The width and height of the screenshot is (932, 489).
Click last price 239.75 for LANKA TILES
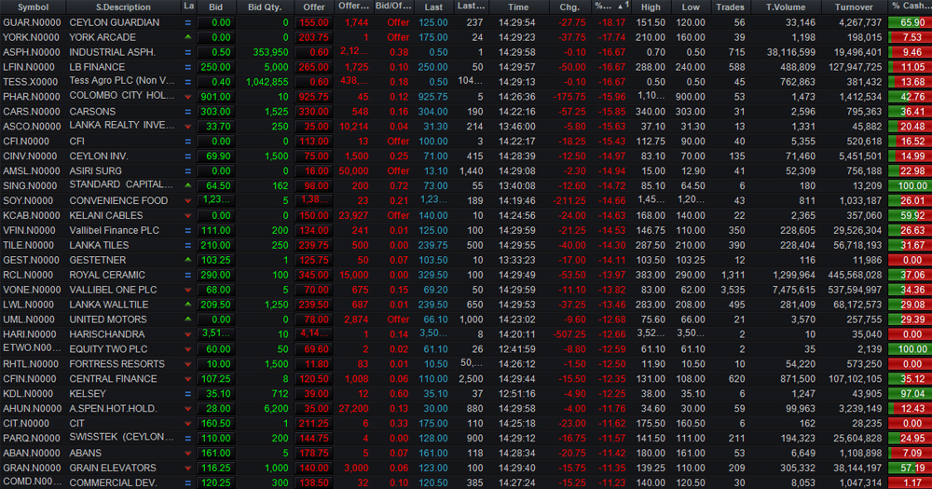tap(432, 245)
